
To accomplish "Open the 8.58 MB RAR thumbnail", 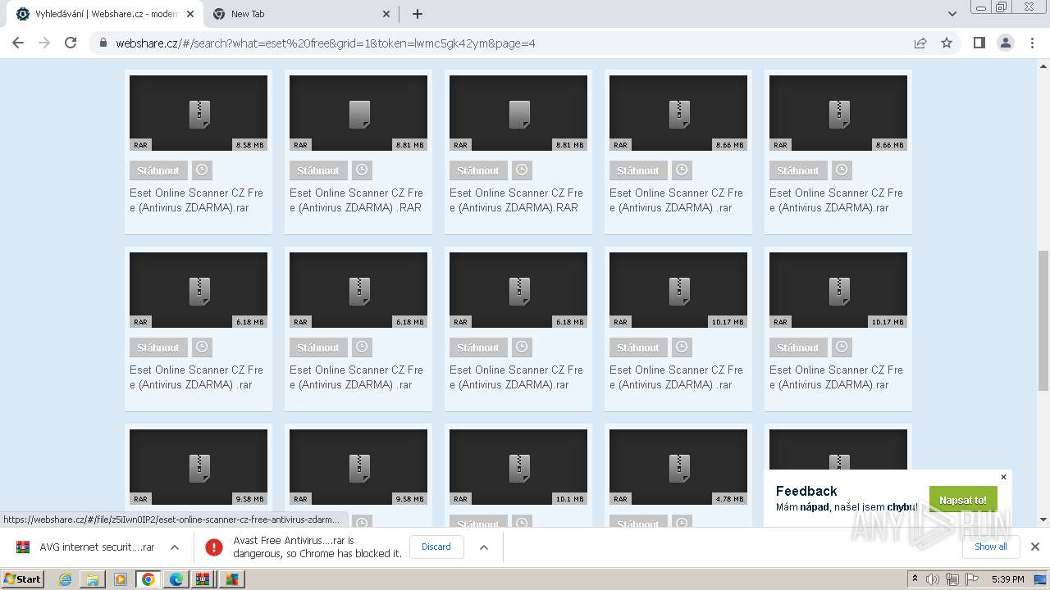I will [x=199, y=113].
